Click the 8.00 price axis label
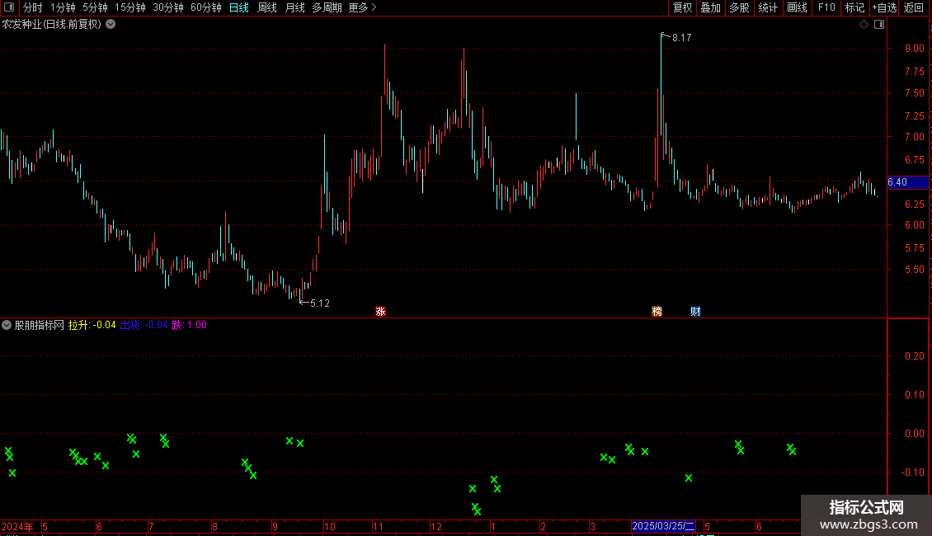This screenshot has width=932, height=536. click(914, 49)
